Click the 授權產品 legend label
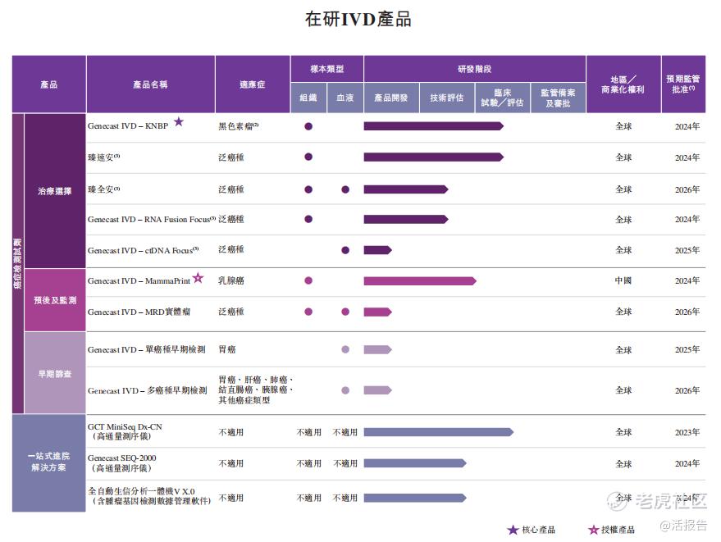 pos(618,530)
